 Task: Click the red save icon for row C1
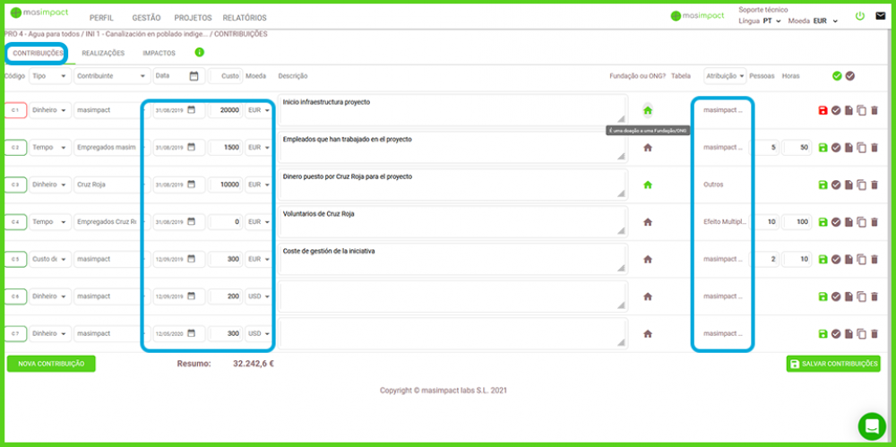coord(823,110)
